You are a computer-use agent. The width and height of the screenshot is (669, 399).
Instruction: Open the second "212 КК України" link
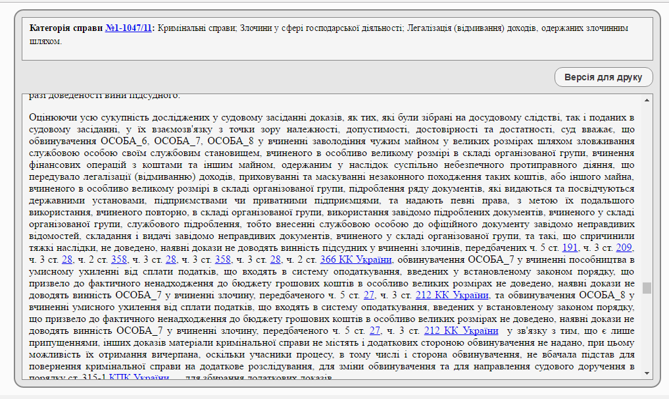tap(460, 330)
